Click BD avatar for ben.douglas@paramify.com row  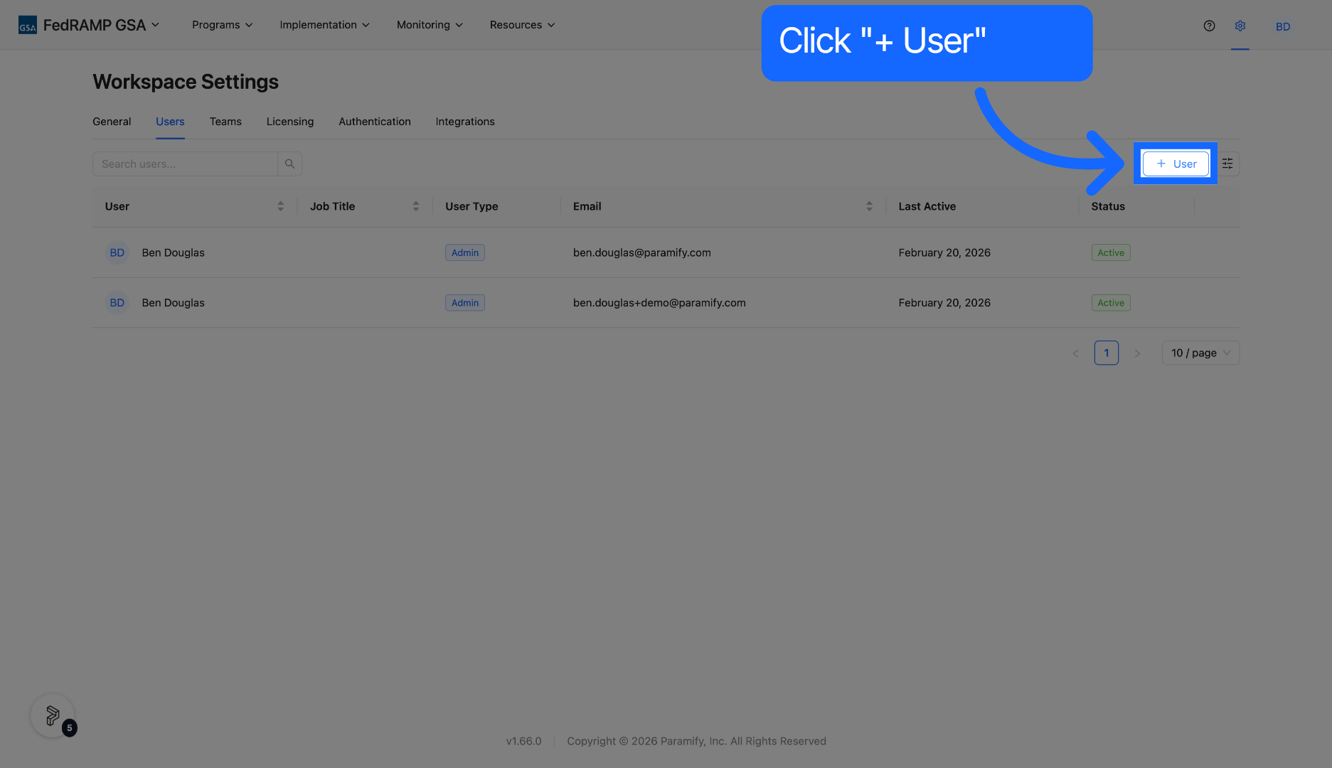pos(117,252)
